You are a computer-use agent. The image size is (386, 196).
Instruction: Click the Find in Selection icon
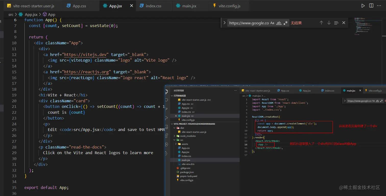pos(336,23)
